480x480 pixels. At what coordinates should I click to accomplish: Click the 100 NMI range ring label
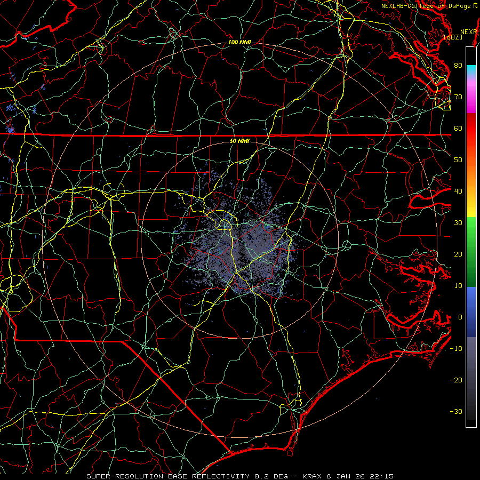pyautogui.click(x=239, y=42)
